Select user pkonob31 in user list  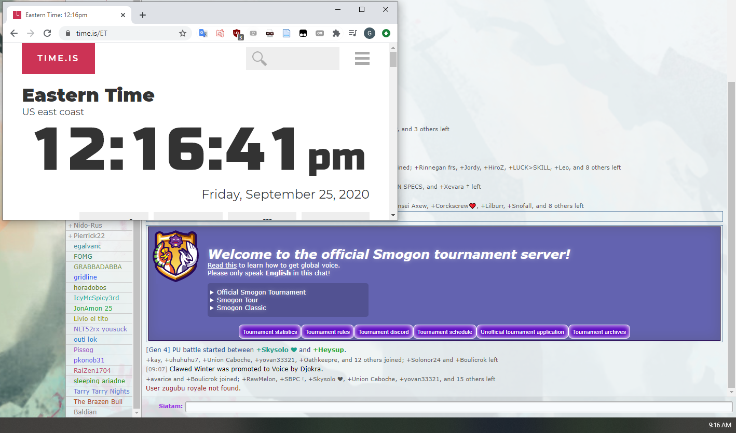point(100,360)
